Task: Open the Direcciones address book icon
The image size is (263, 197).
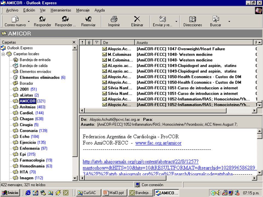Action: click(193, 19)
